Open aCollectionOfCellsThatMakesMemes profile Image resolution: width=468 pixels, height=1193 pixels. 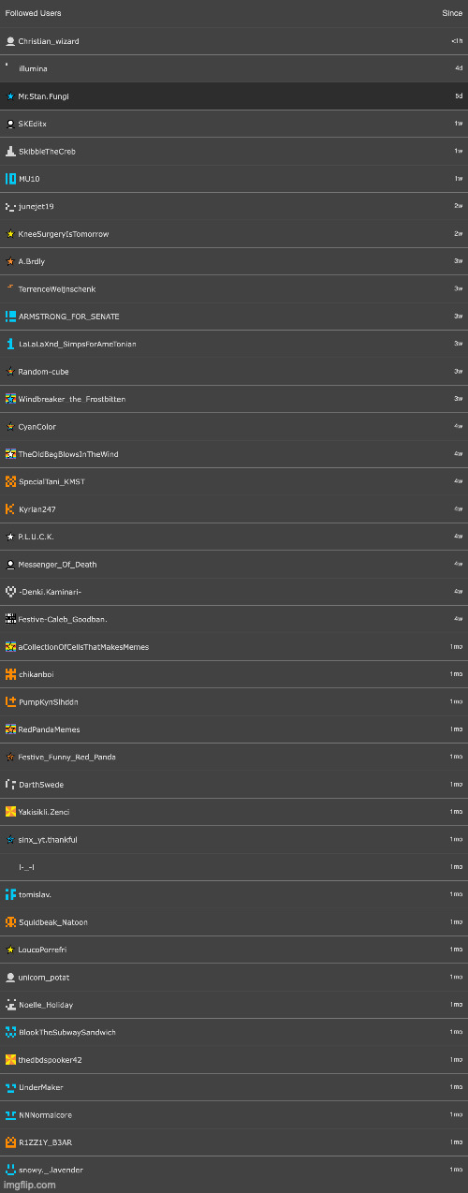click(83, 647)
